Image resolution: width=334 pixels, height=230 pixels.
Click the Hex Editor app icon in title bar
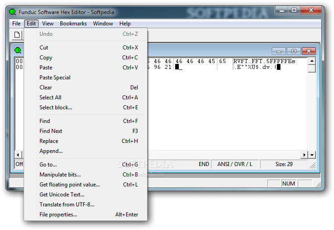pyautogui.click(x=13, y=12)
